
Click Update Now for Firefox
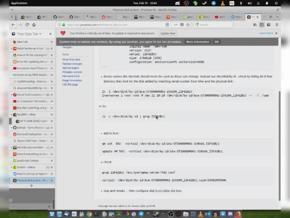[x=168, y=33]
